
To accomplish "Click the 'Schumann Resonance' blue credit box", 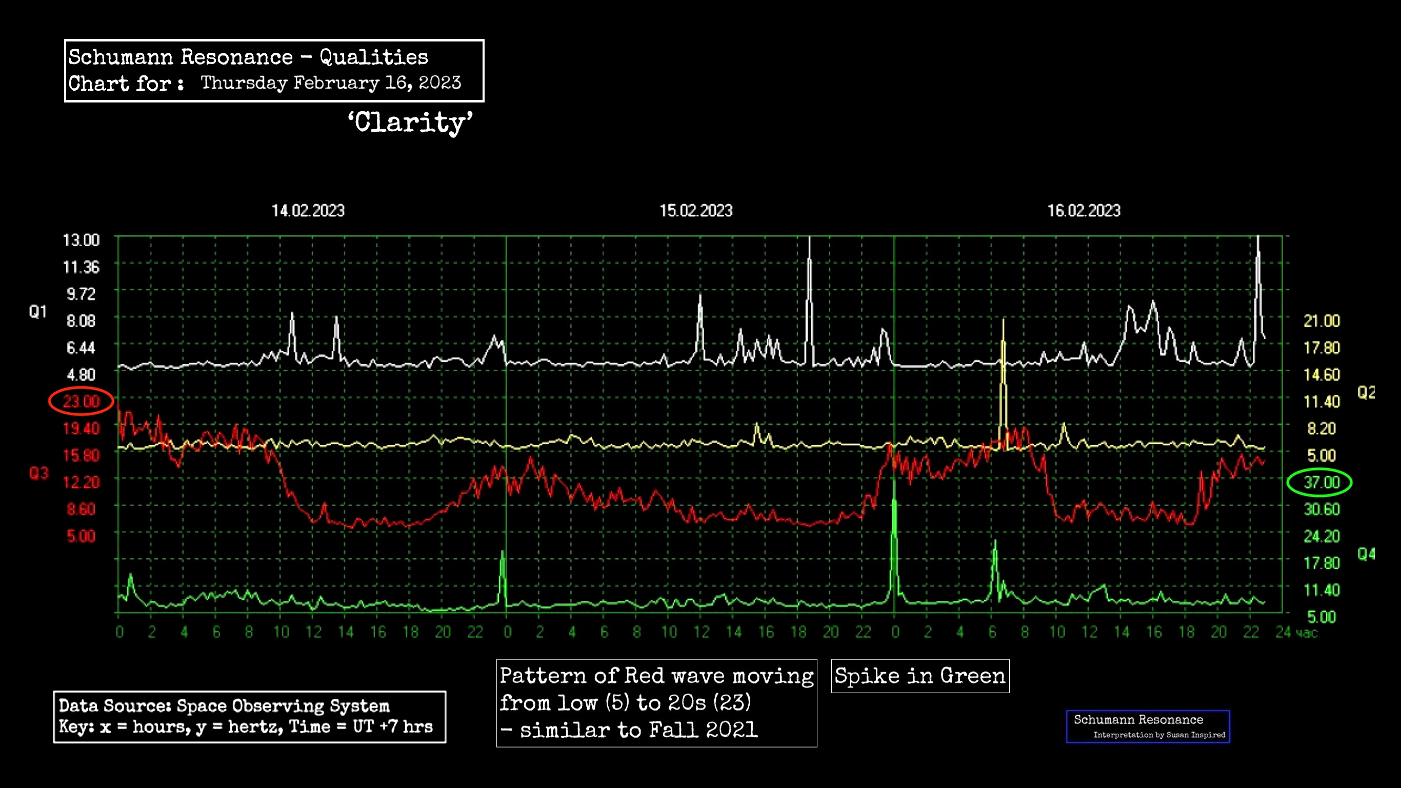I will (1148, 726).
